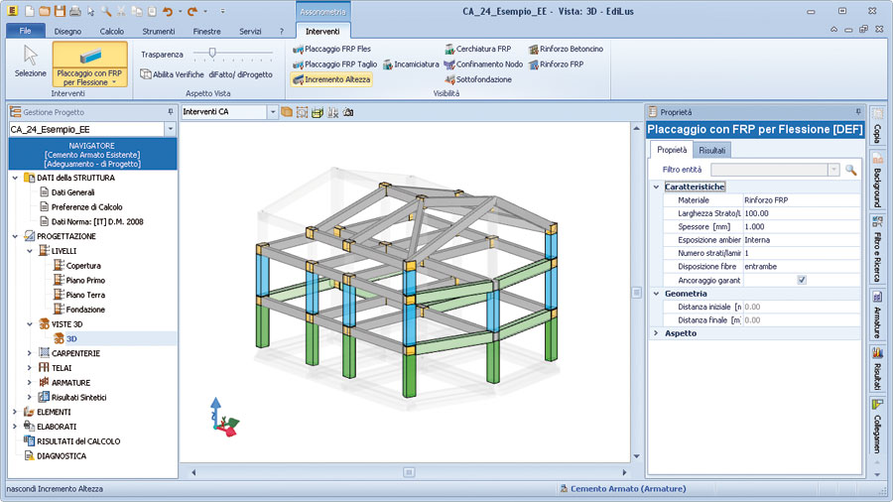This screenshot has height=502, width=893.
Task: Select the Copertura level
Action: click(x=83, y=266)
